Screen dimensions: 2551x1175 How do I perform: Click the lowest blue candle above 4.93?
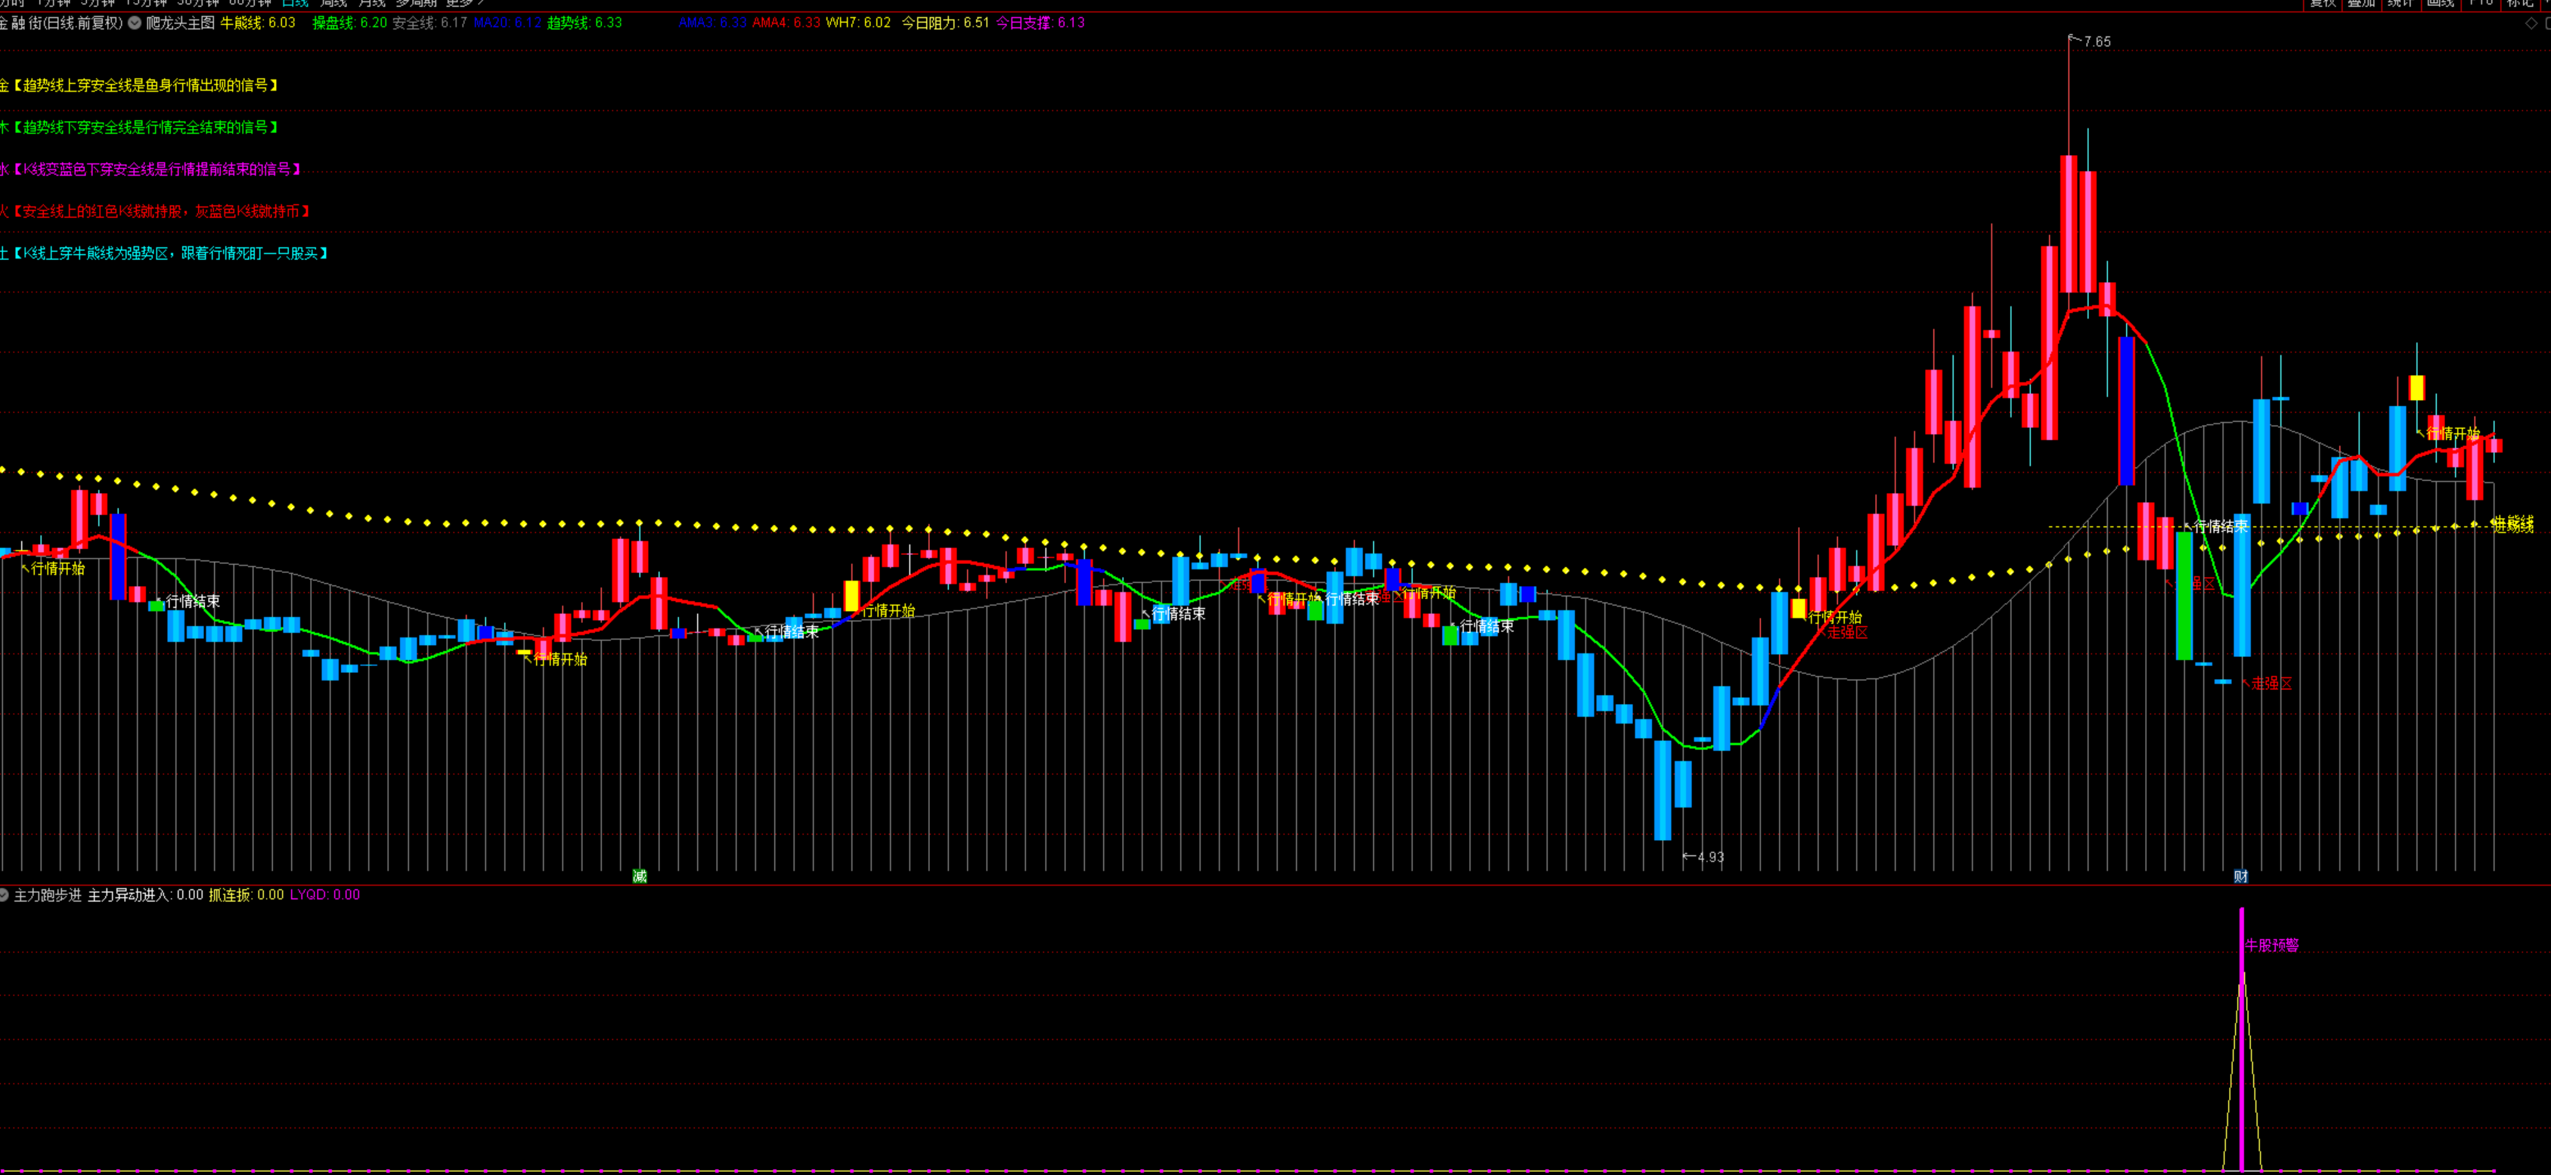1663,789
